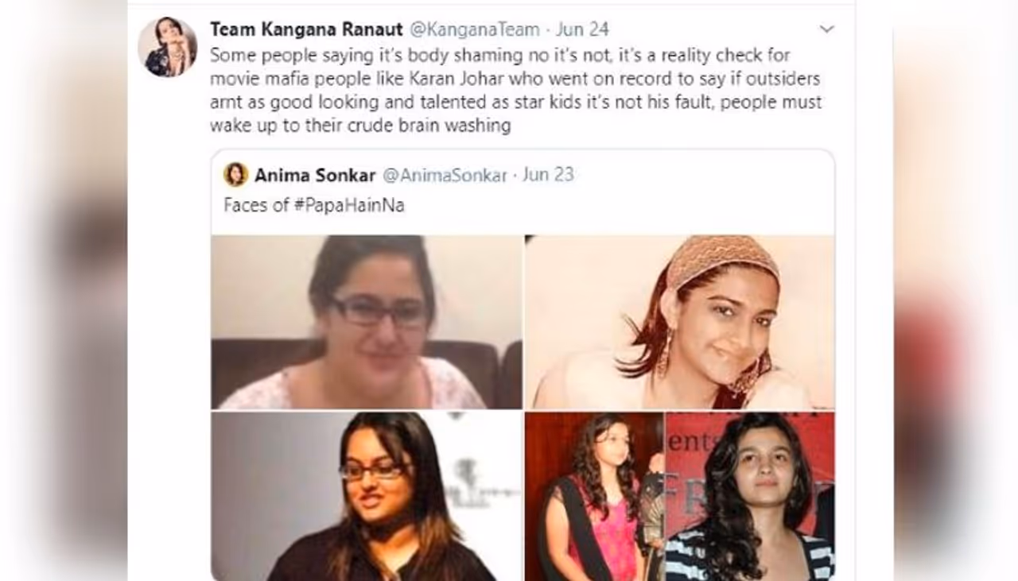This screenshot has width=1018, height=581.
Task: Open Team Kangana Ranaut profile avatar
Action: [x=167, y=47]
